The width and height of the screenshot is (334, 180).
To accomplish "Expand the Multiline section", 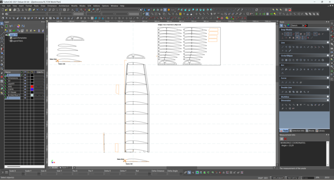I will pos(328,97).
